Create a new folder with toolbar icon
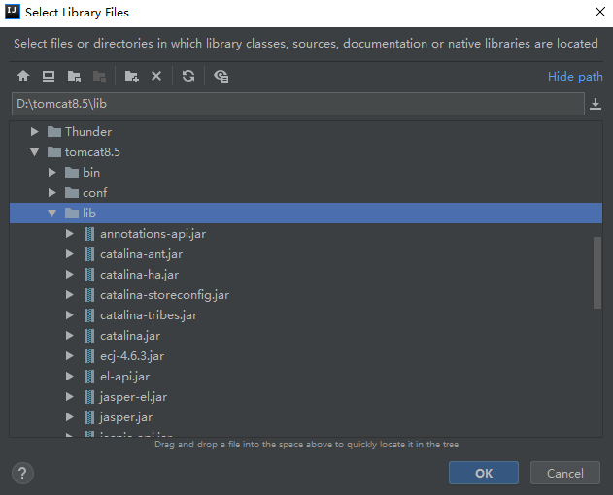This screenshot has height=495, width=613. 131,76
